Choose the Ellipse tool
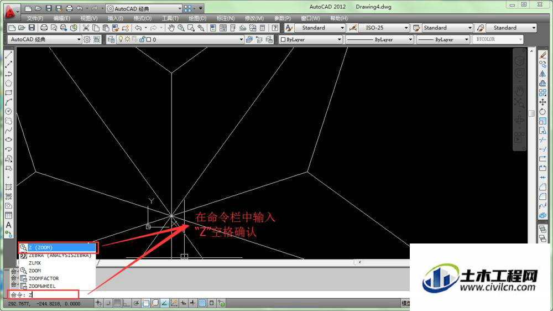Screen dimensions: 553x311 [8, 140]
